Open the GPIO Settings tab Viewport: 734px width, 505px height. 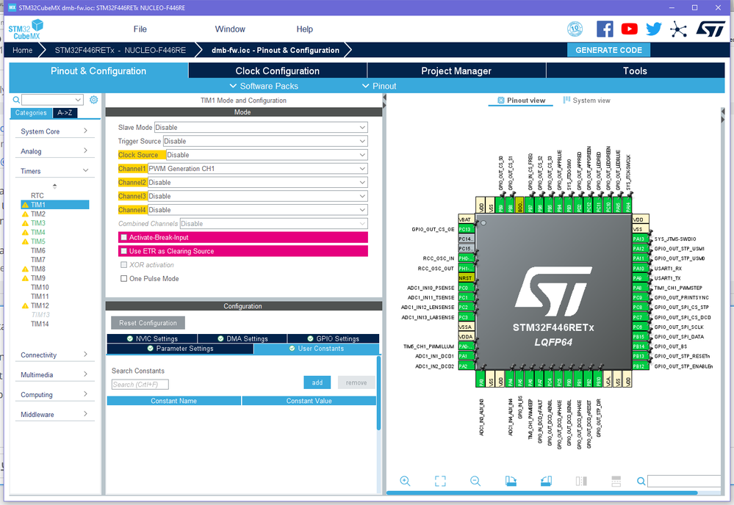pyautogui.click(x=333, y=338)
